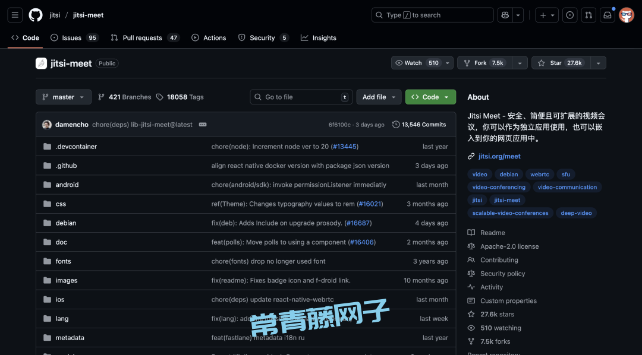The height and width of the screenshot is (355, 642).
Task: Open the pull requests icon in header
Action: pos(588,15)
